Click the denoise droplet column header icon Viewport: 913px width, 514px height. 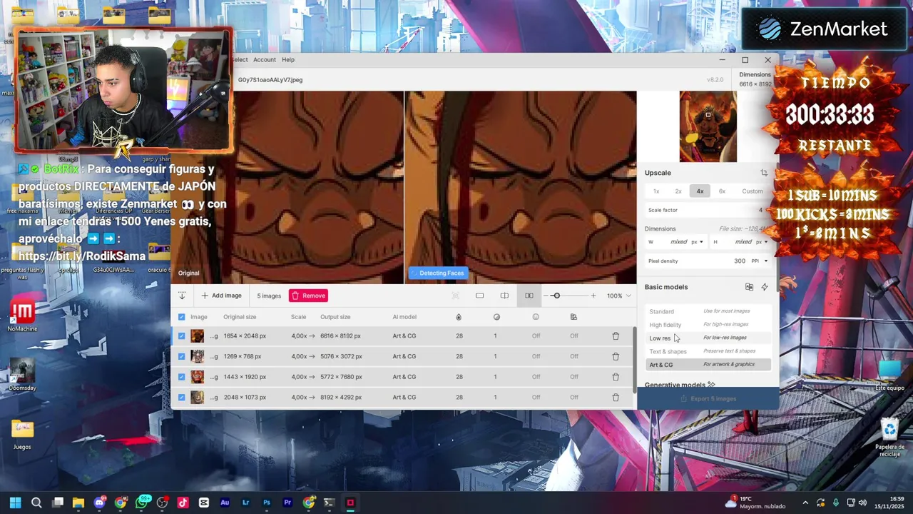(459, 317)
